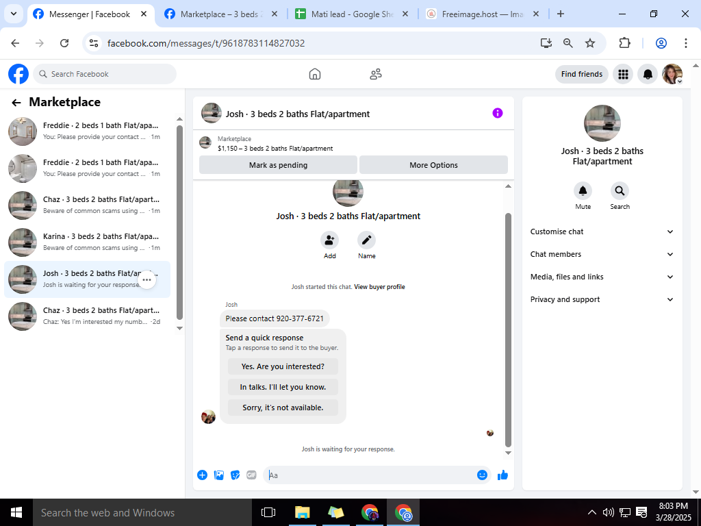701x526 pixels.
Task: View site information icon in address bar
Action: [x=93, y=43]
